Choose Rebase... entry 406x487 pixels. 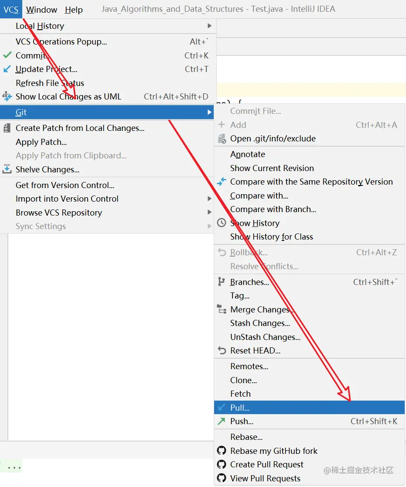click(x=310, y=437)
